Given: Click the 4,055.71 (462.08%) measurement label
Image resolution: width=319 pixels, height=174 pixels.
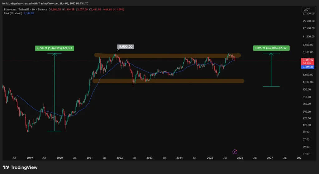Looking at the screenshot, I should pos(271,48).
